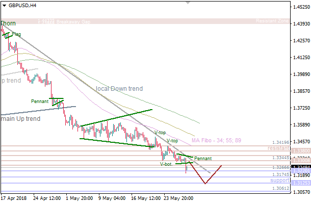Select the 'main Up trend' label
This screenshot has width=311, height=204.
click(20, 119)
